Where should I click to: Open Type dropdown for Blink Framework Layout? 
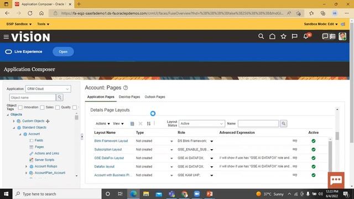pos(171,141)
